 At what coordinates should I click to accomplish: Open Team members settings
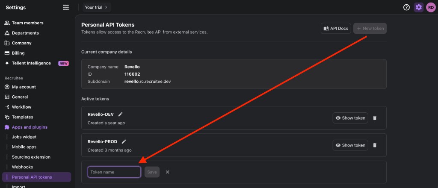pos(28,23)
